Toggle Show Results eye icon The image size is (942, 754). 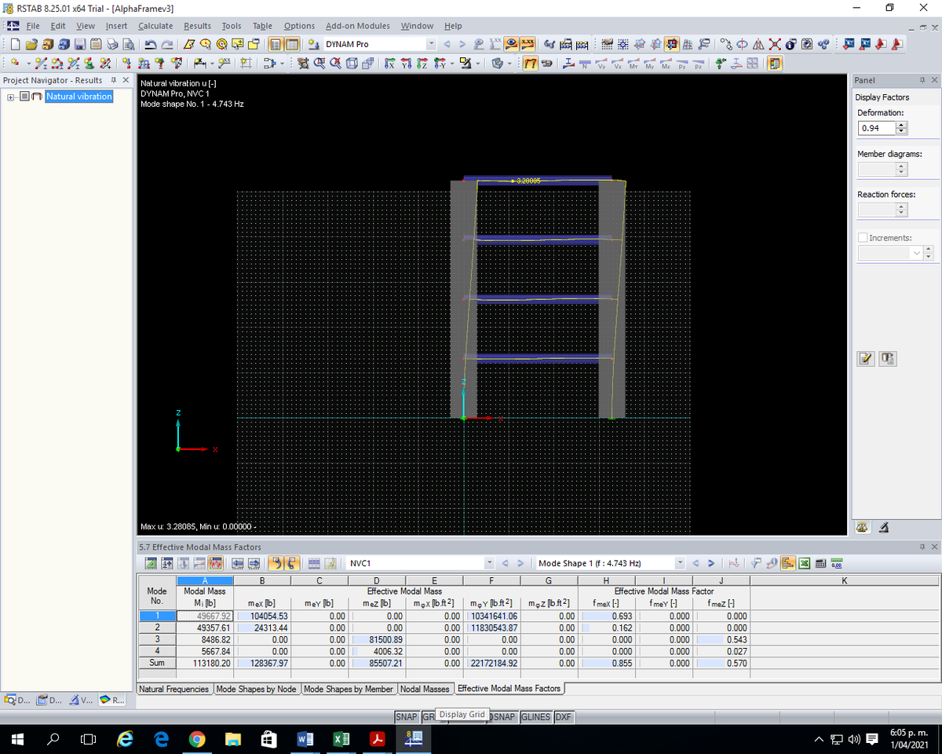coord(511,44)
